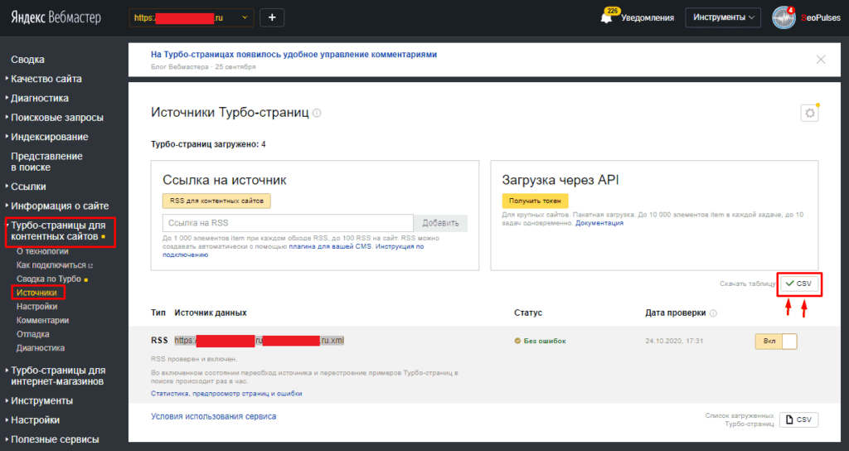Click the SeoPulses user avatar

tap(784, 18)
